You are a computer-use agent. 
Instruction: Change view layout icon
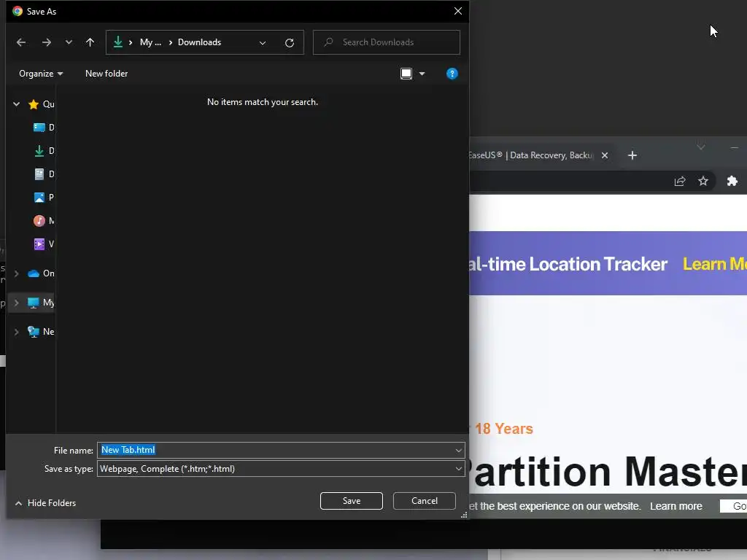click(406, 74)
